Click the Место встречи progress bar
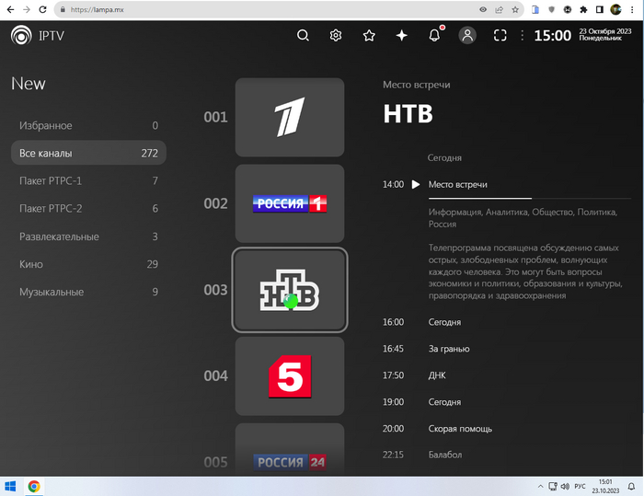The image size is (644, 496). click(x=479, y=198)
